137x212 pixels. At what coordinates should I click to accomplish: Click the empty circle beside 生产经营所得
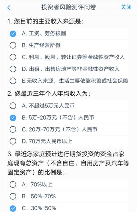[13, 45]
